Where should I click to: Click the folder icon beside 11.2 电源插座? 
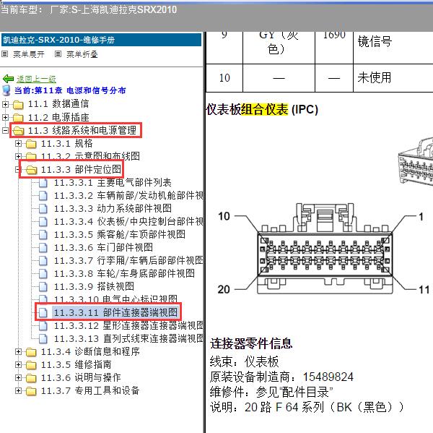click(x=18, y=117)
